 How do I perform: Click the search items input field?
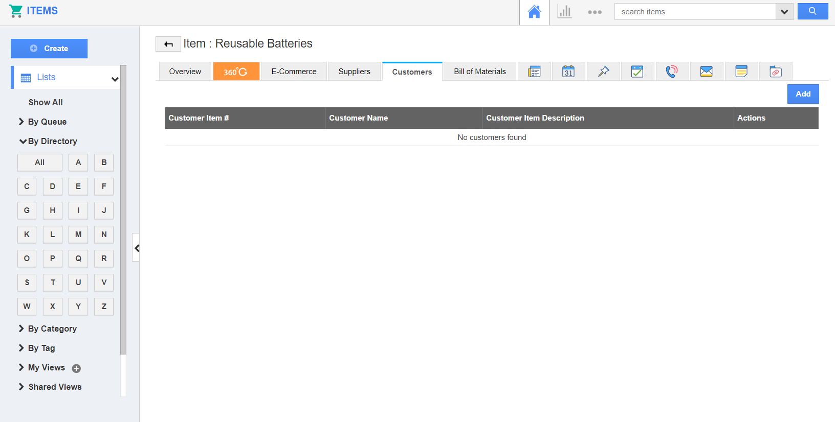[695, 12]
